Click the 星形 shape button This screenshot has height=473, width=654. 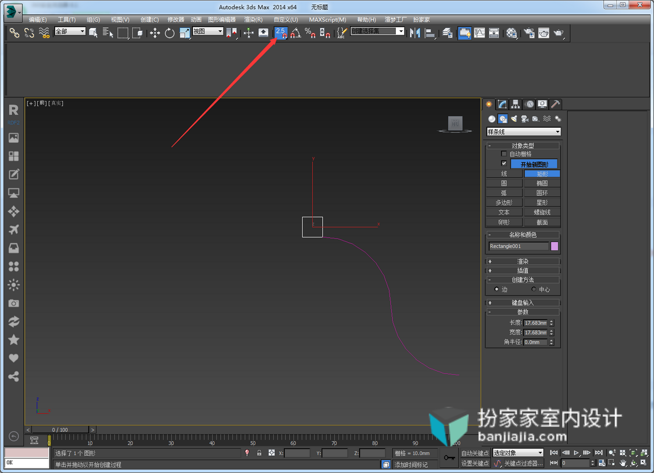tap(542, 202)
